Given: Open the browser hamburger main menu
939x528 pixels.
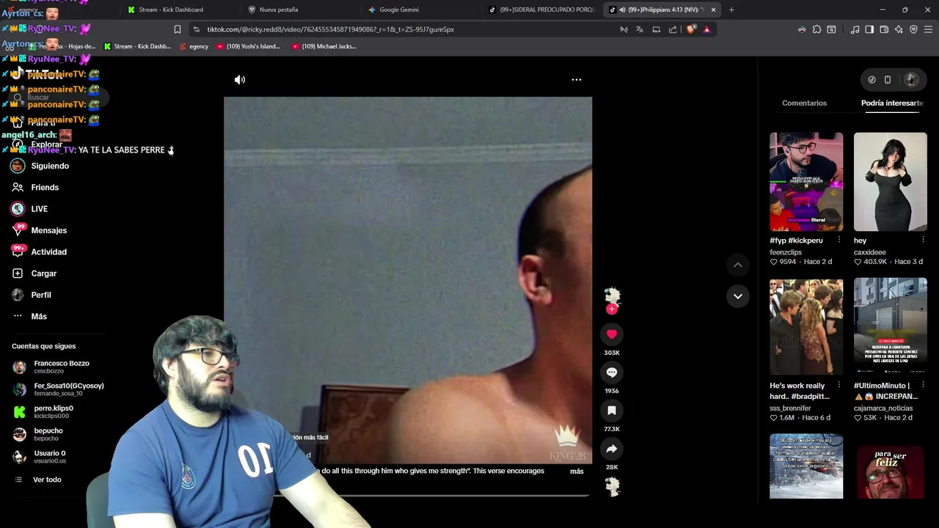Looking at the screenshot, I should [x=928, y=29].
